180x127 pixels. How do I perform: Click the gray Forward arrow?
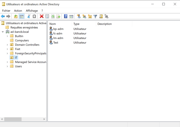[x=8, y=16]
